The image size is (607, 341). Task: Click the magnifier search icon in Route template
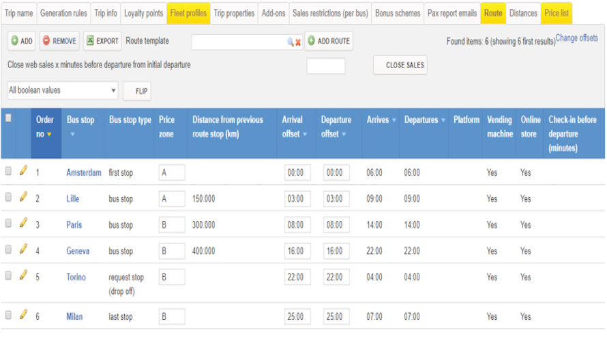(291, 42)
